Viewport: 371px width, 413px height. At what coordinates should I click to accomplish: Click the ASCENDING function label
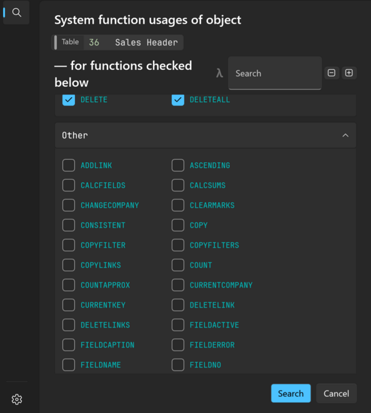210,165
